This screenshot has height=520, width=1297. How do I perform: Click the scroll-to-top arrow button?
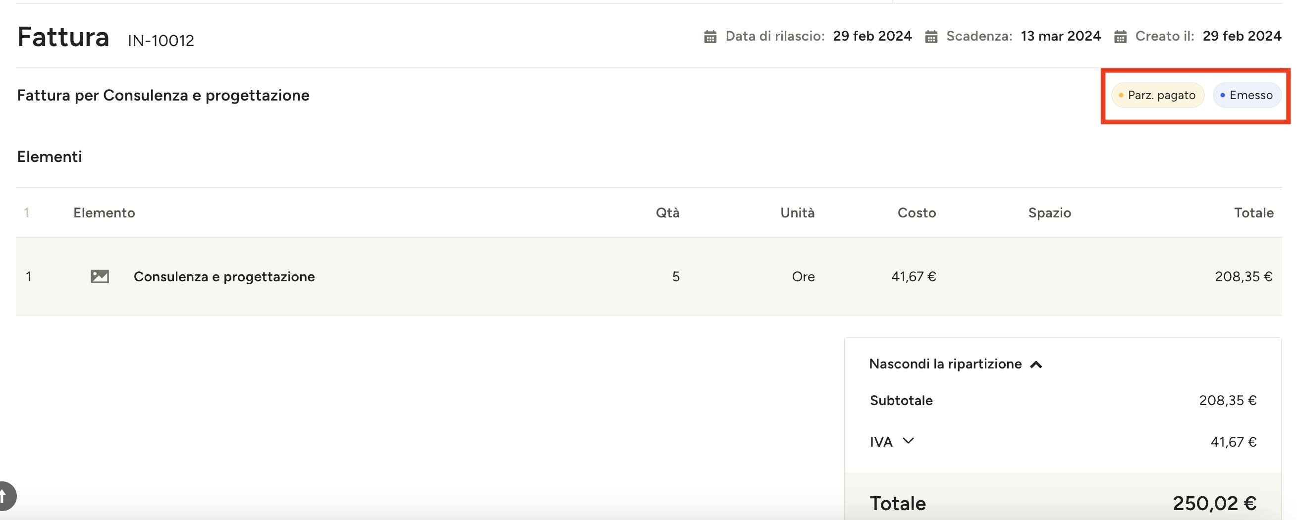[x=5, y=496]
